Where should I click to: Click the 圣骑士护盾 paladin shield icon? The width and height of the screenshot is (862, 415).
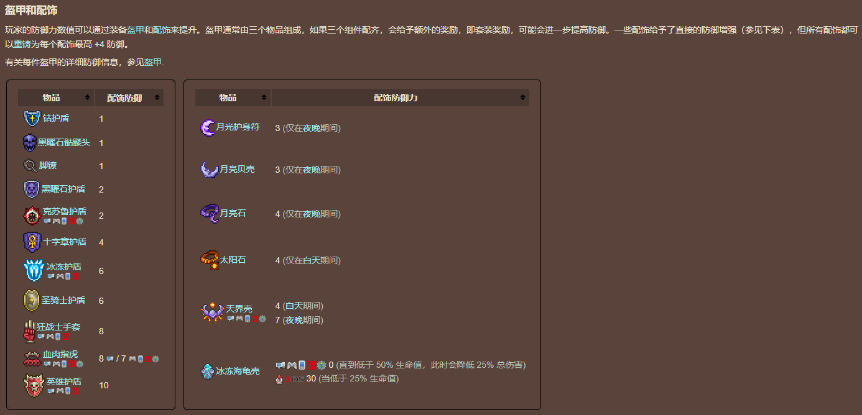[x=32, y=301]
